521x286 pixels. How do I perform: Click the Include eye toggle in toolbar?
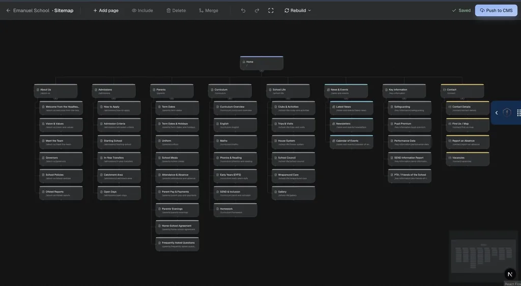142,11
